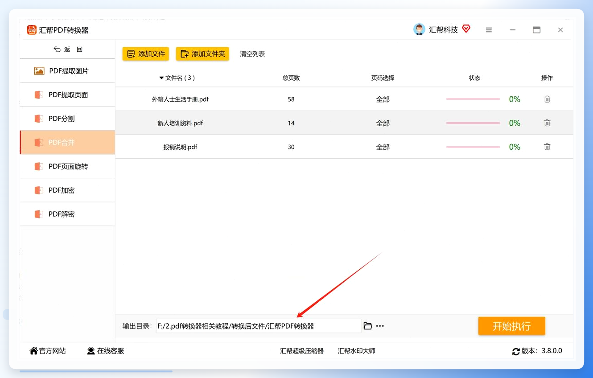593x378 pixels.
Task: Choose page range 全部 for 报销说明.pdf
Action: tap(383, 147)
